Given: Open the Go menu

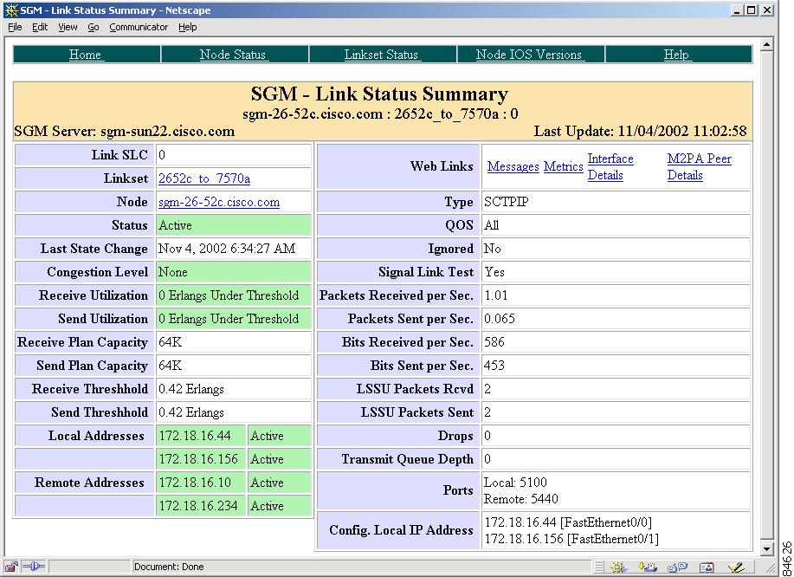Looking at the screenshot, I should pos(94,27).
